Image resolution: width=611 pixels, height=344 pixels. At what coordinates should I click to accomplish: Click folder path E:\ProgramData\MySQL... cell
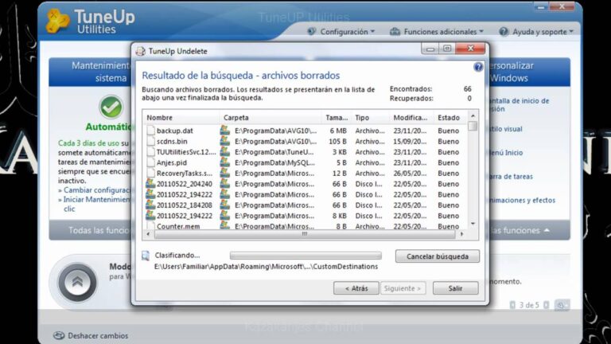click(274, 162)
